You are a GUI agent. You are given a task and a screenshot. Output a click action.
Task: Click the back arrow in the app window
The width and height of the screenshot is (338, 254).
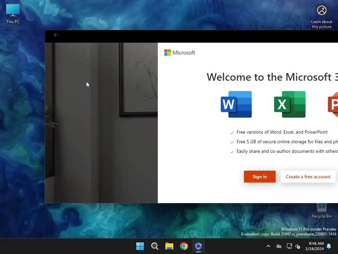(x=56, y=35)
